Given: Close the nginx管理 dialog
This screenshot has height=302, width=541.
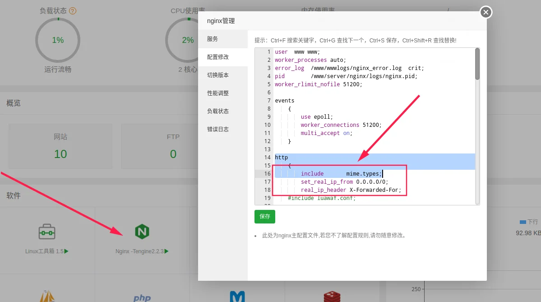Looking at the screenshot, I should (486, 13).
